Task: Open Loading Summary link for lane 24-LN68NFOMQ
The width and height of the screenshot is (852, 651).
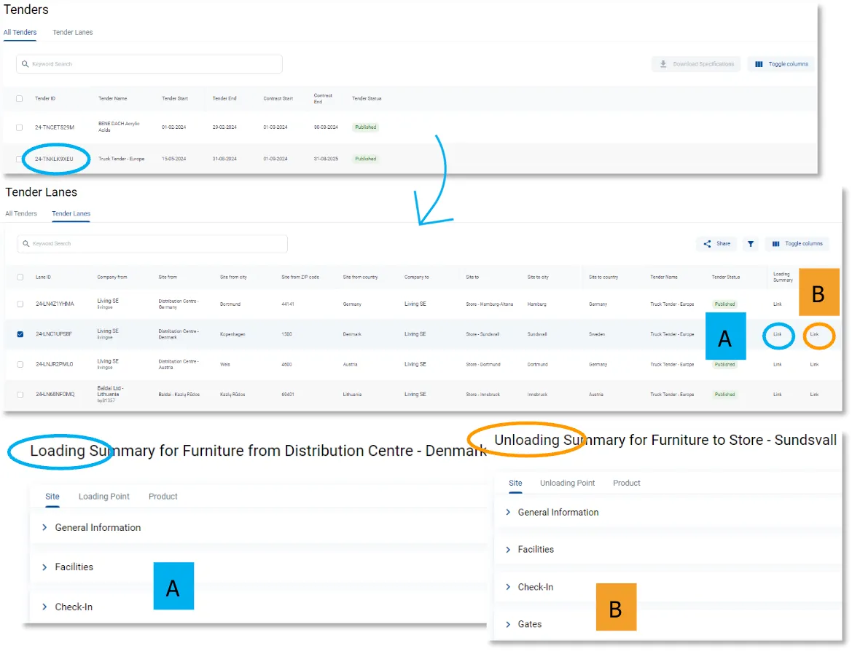Action: pyautogui.click(x=777, y=395)
